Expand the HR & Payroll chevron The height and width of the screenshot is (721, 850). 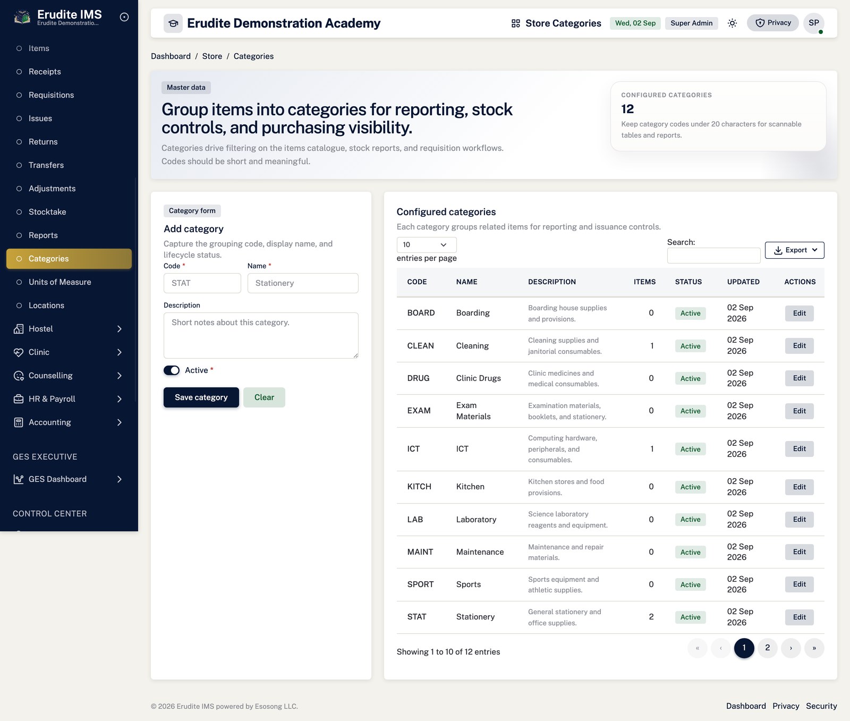[120, 399]
